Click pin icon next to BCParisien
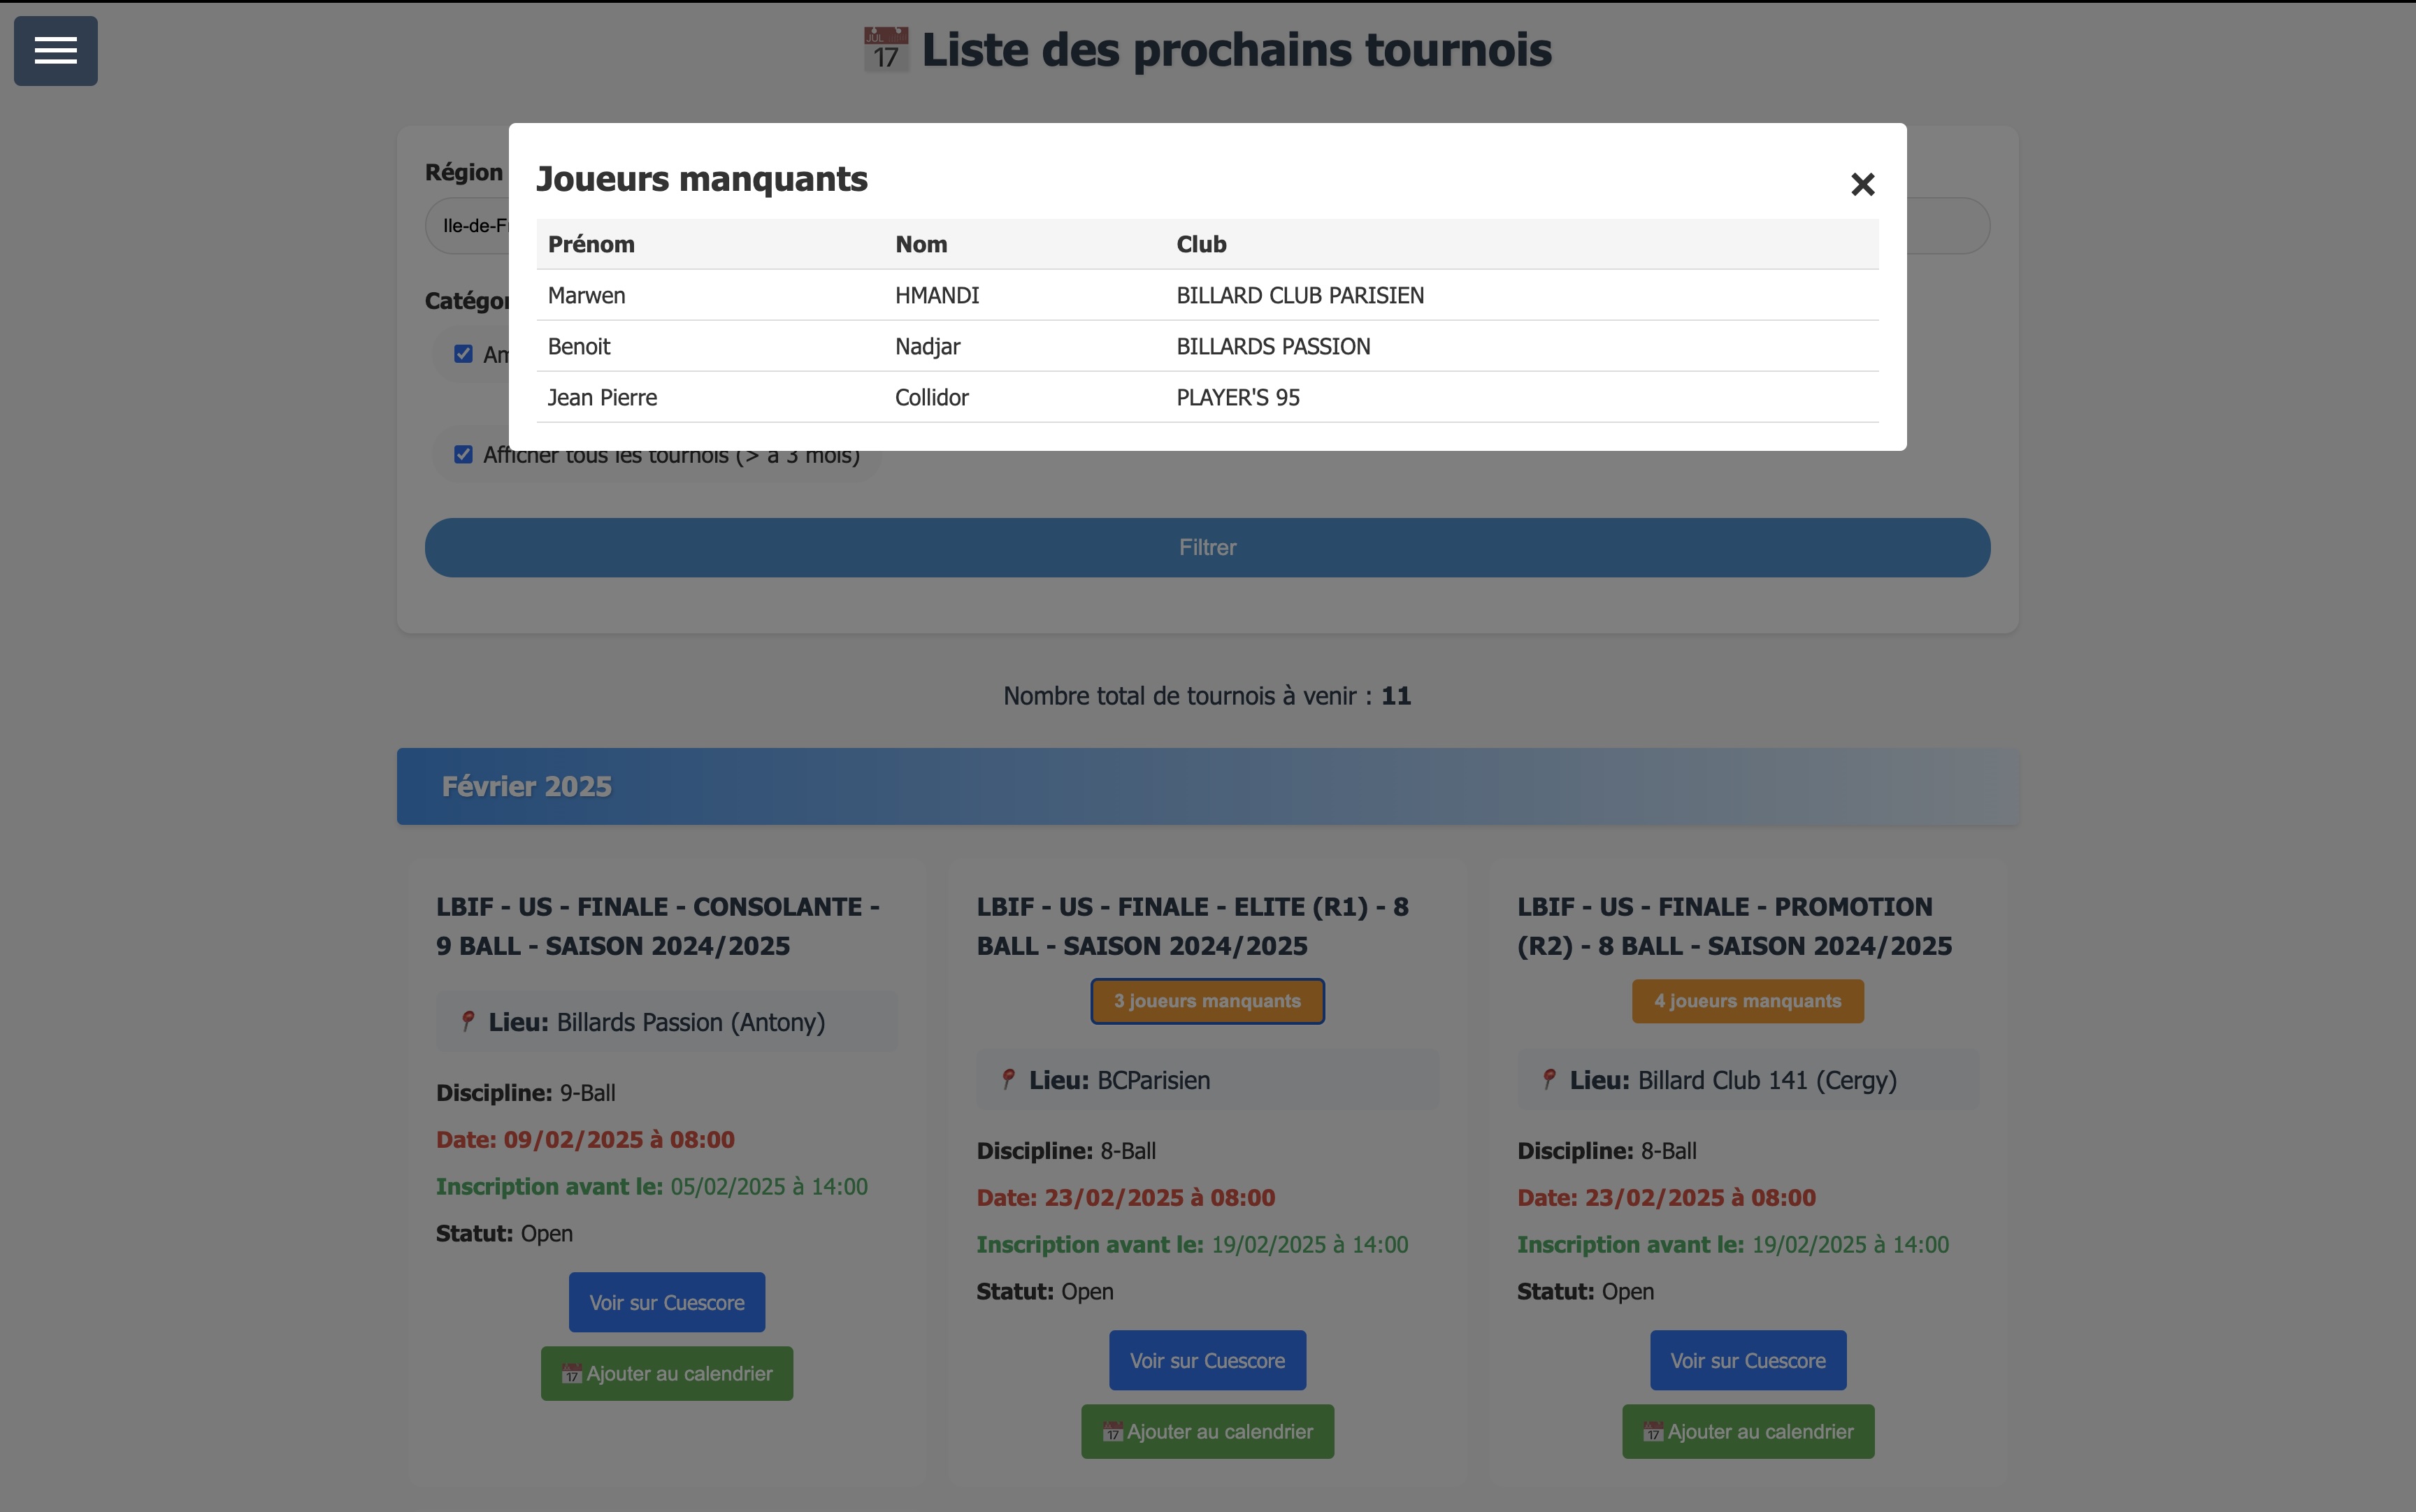The image size is (2416, 1512). (x=1008, y=1079)
